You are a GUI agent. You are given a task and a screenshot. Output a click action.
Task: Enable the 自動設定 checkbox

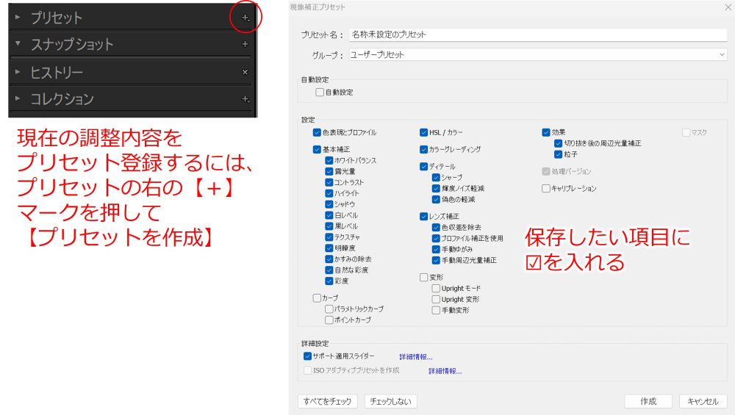click(320, 93)
